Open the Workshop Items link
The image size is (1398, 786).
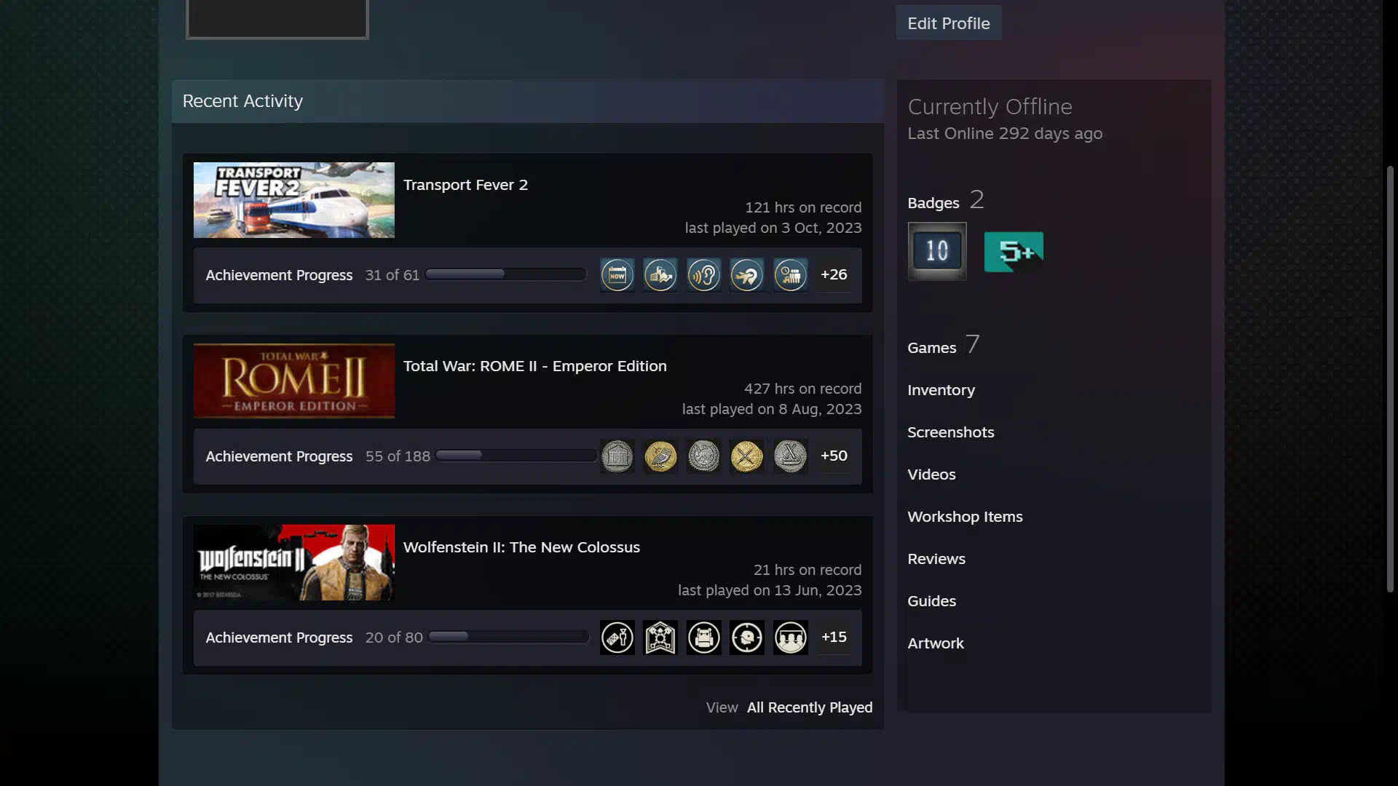pos(965,517)
